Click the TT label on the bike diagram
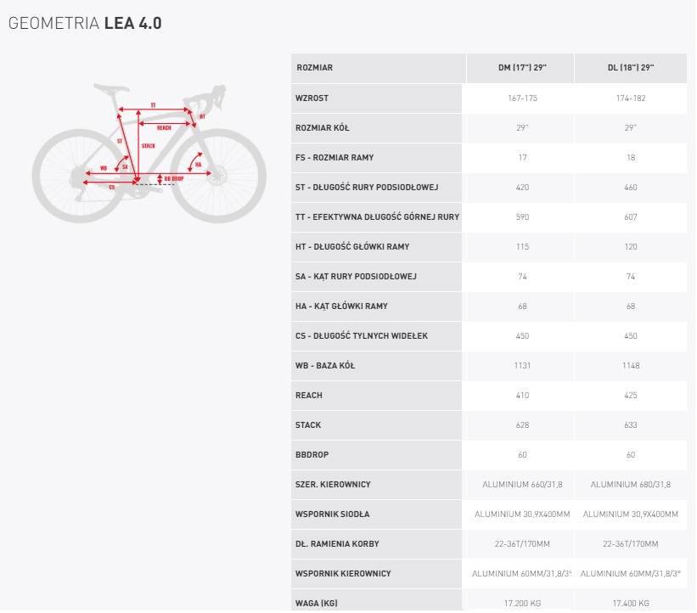This screenshot has width=697, height=613. [153, 104]
